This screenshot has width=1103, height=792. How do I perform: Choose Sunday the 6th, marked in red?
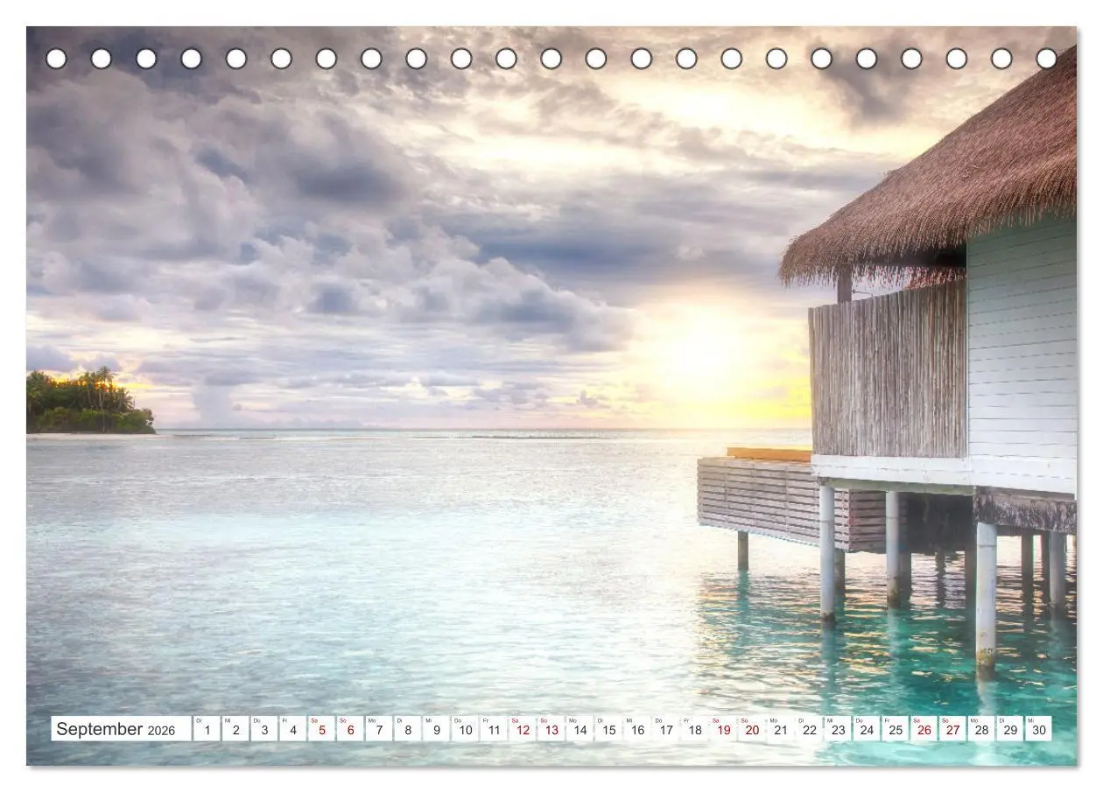pyautogui.click(x=350, y=728)
